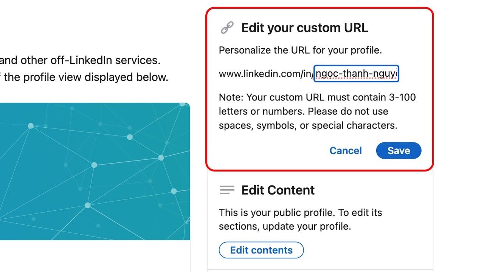The width and height of the screenshot is (484, 272).
Task: Click the chain link icon beside Edit your custom URL
Action: [x=227, y=28]
